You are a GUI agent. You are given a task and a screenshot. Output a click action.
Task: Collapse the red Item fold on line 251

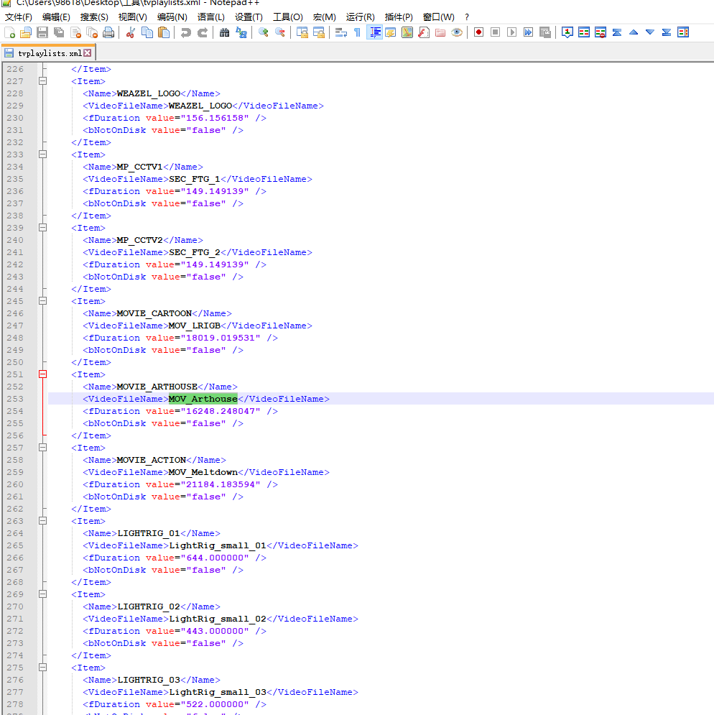(43, 374)
